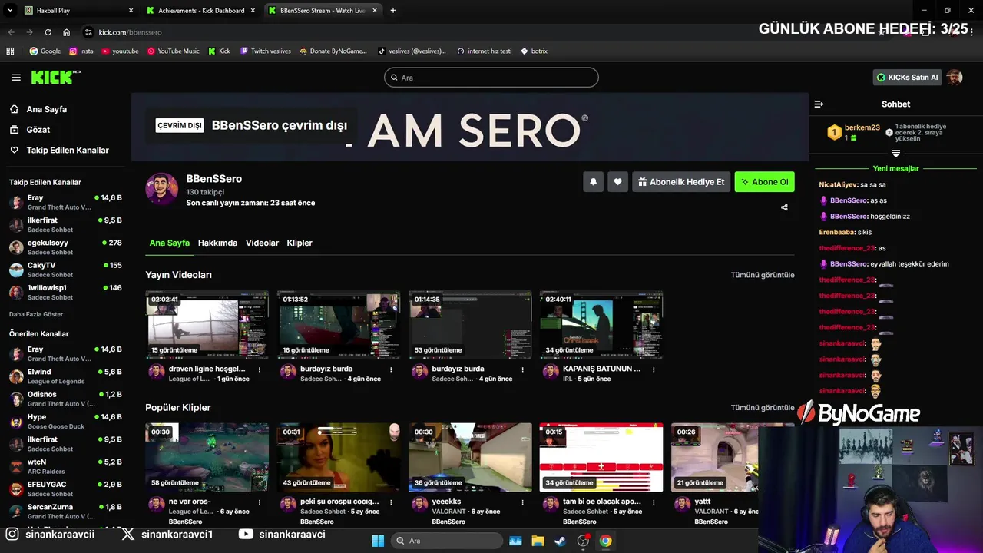Open Odisnos recommended channel
Image resolution: width=983 pixels, height=553 pixels.
tap(65, 399)
